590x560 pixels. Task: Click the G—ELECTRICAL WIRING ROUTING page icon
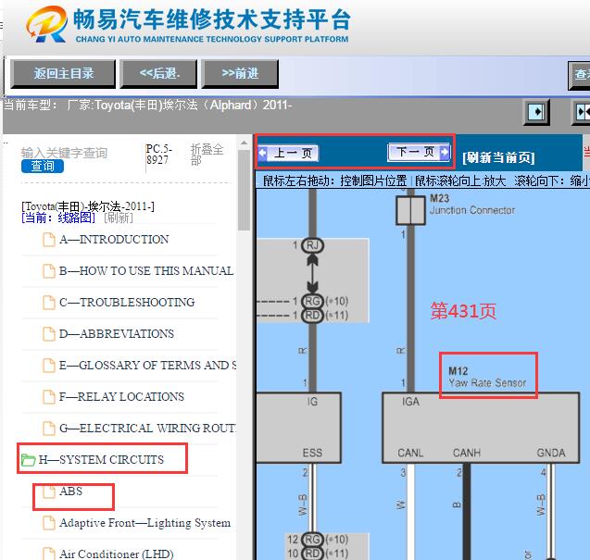(x=48, y=429)
